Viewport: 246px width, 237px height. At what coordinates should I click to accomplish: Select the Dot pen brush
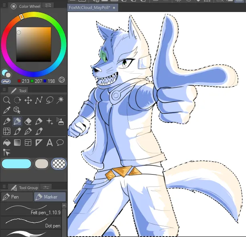click(31, 223)
